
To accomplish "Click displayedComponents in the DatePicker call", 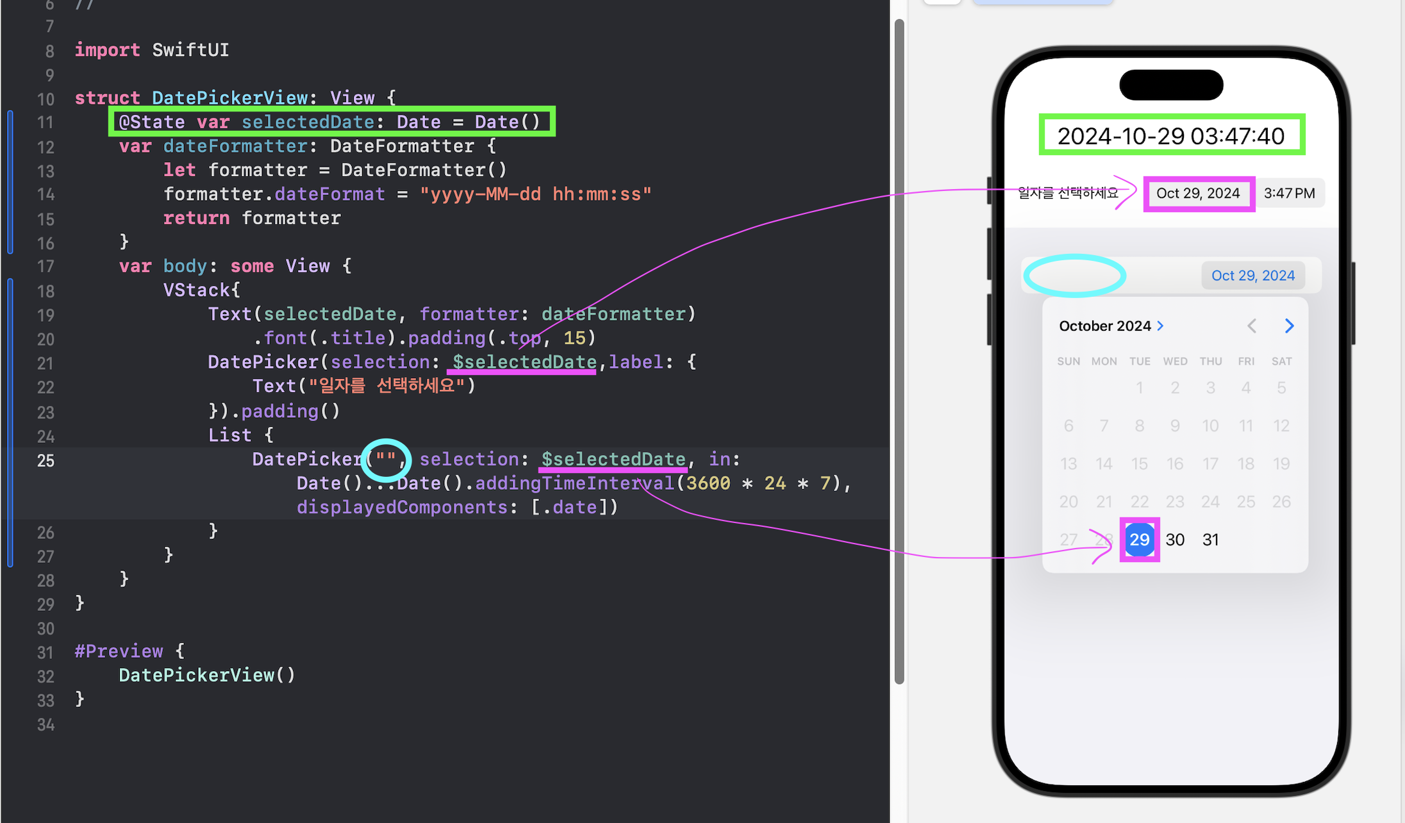I will pyautogui.click(x=402, y=508).
